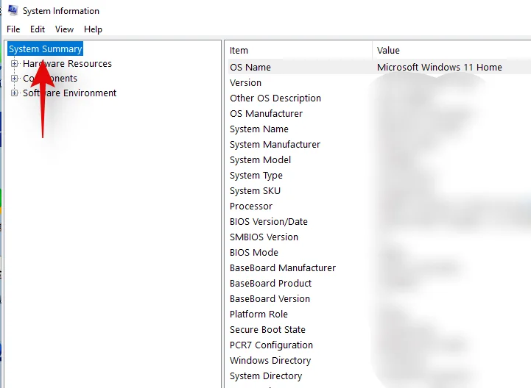
Task: Select the Components tree item
Action: (x=50, y=78)
